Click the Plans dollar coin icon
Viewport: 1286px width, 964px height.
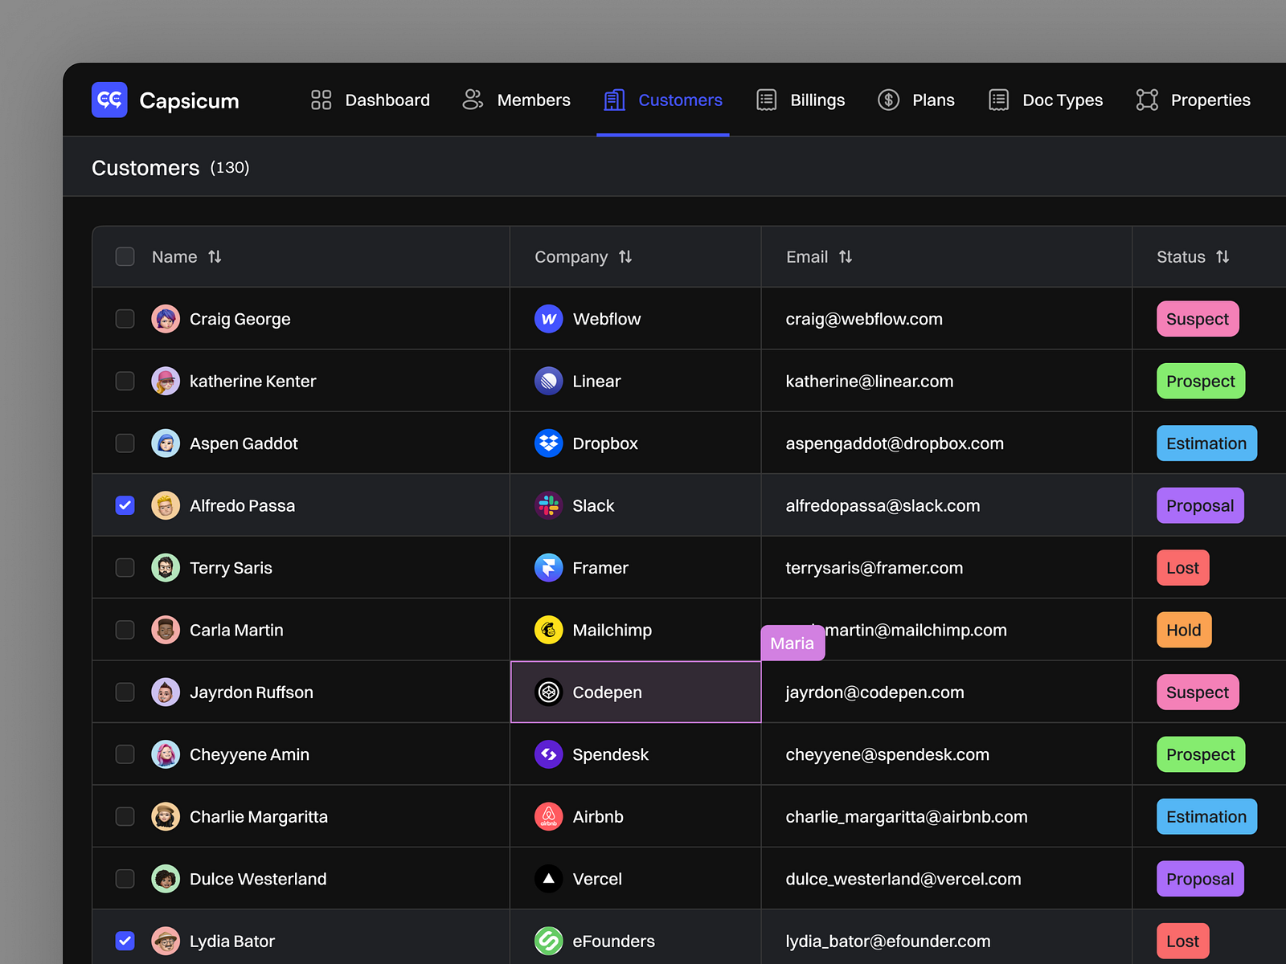coord(888,100)
